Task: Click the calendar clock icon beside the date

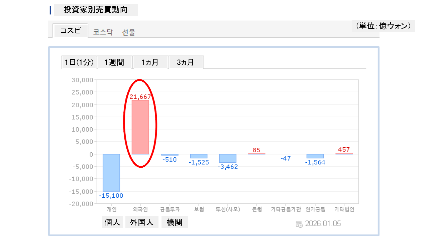Action: click(299, 224)
